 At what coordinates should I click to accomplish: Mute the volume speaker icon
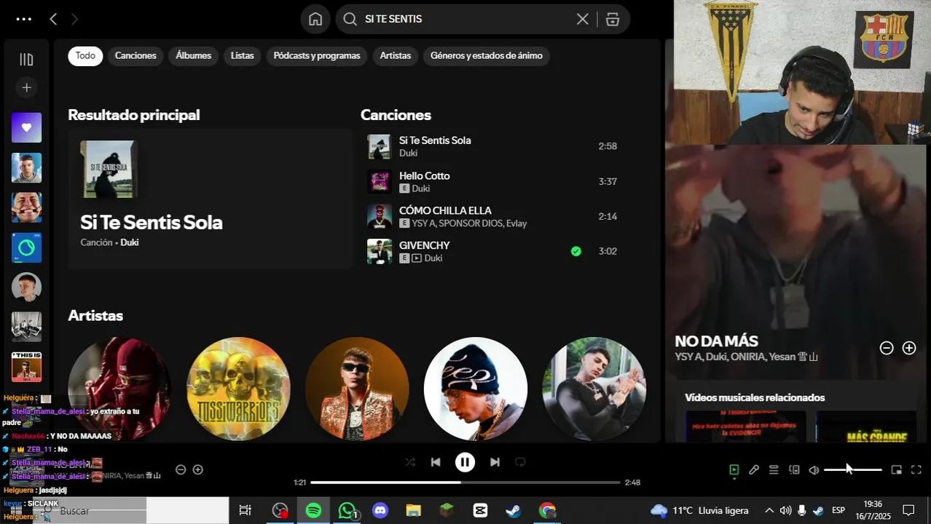tap(814, 470)
